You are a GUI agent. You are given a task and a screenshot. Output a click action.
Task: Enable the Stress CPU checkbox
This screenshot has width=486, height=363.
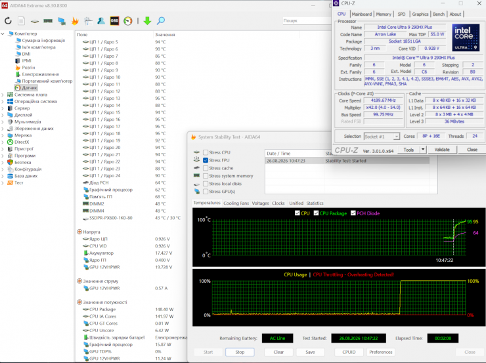(x=206, y=152)
